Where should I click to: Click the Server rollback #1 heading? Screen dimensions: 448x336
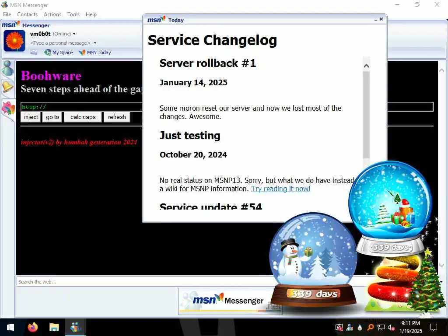(208, 63)
